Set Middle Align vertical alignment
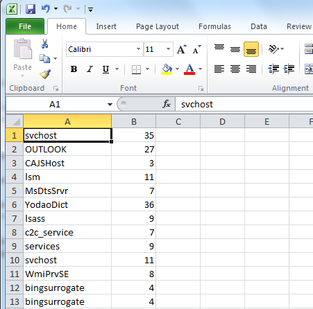Viewport: 313px width, 309px height. click(235, 49)
